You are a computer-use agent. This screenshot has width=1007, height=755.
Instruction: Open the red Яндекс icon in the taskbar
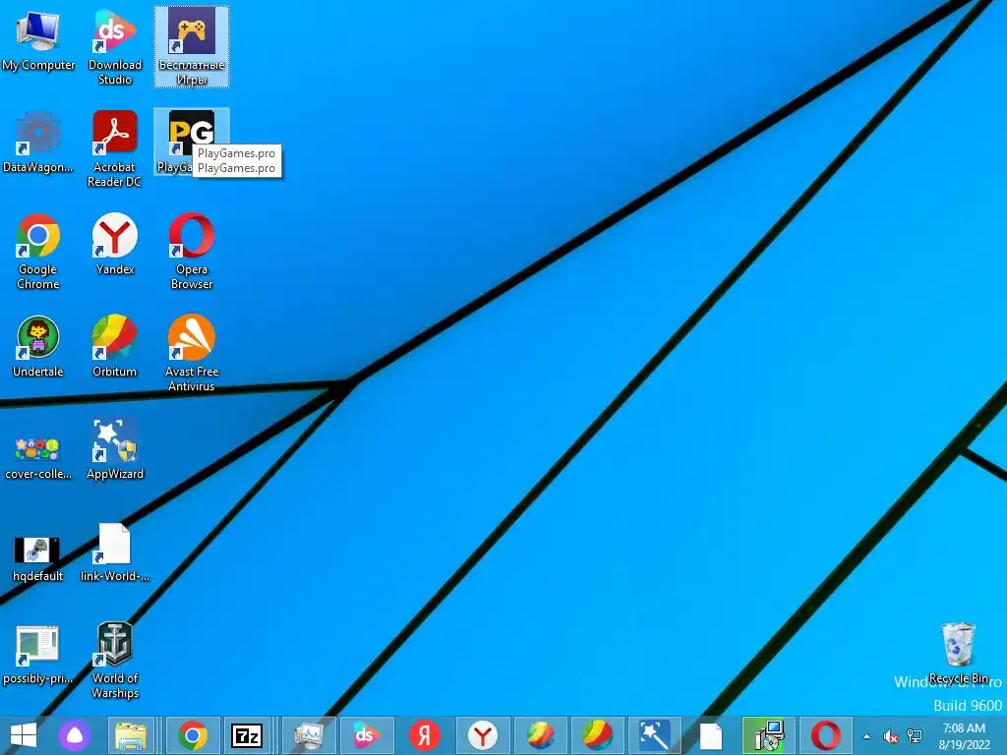[x=425, y=735]
